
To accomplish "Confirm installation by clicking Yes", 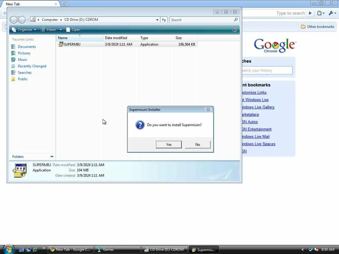I will [169, 145].
